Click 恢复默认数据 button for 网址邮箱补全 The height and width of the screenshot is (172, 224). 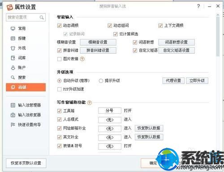point(149,128)
